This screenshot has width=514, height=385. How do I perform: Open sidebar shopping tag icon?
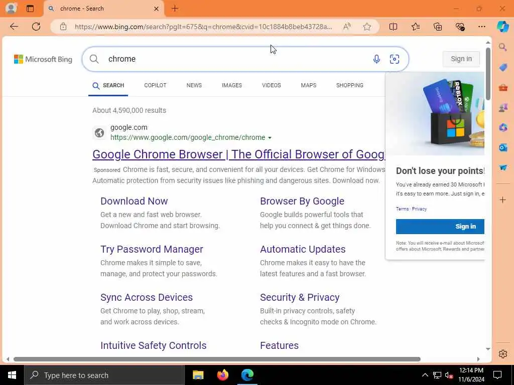[503, 68]
